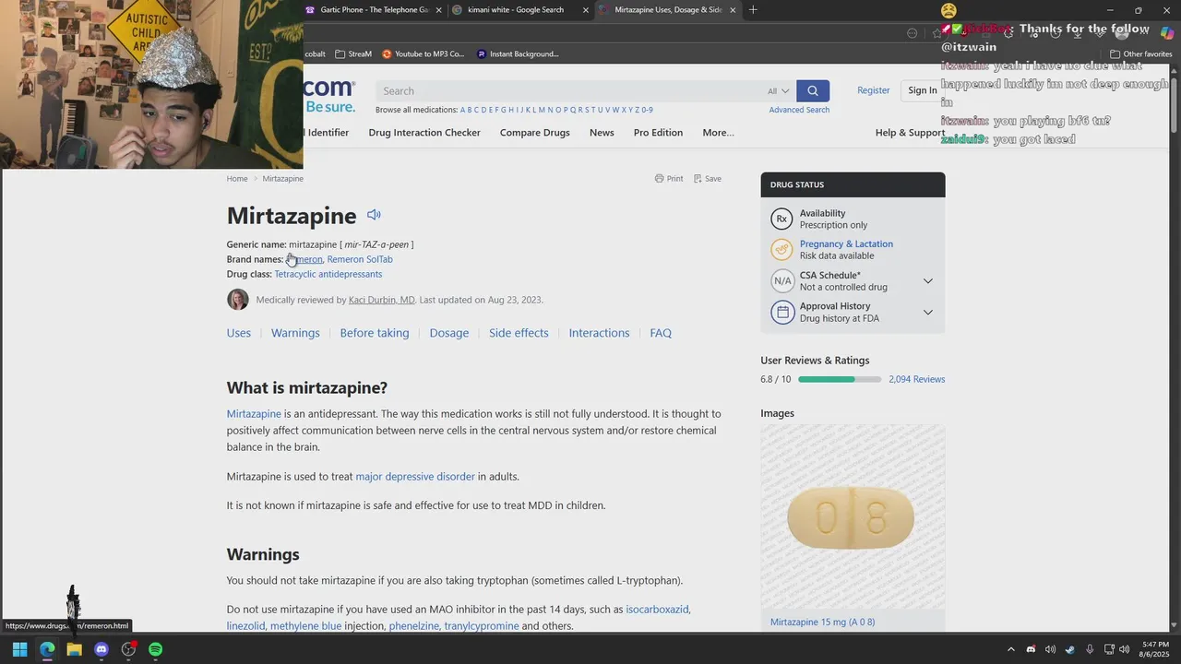Open the Pro Edition menu item
The width and height of the screenshot is (1181, 664).
tap(658, 133)
